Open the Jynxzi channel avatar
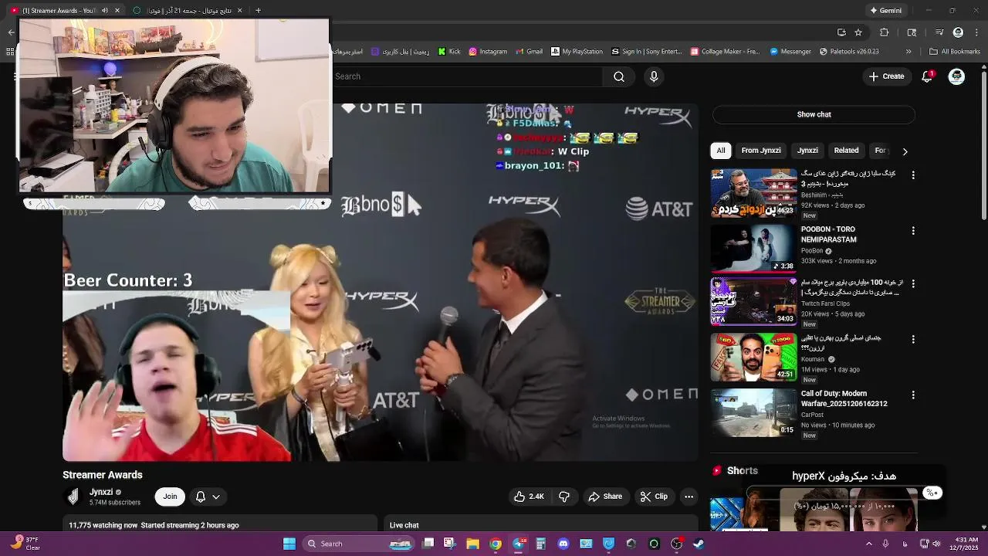Screen dimensions: 988x556 [73, 497]
